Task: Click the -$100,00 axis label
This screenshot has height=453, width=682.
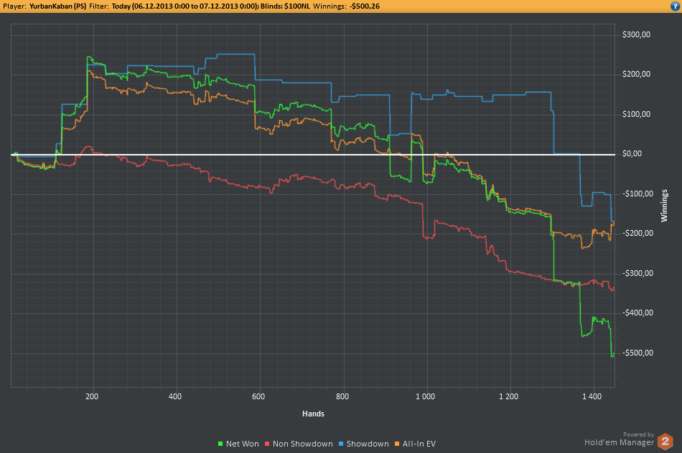Action: 637,194
